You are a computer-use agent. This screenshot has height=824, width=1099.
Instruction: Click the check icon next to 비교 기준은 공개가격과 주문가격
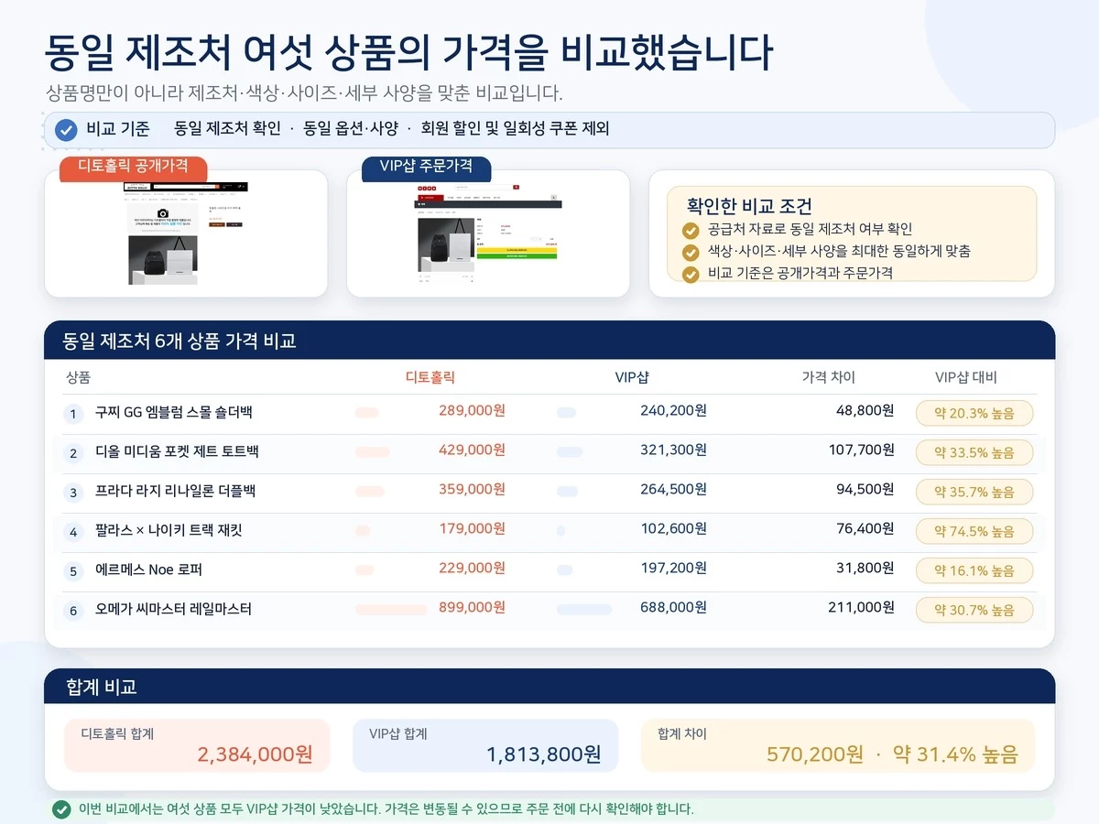691,273
